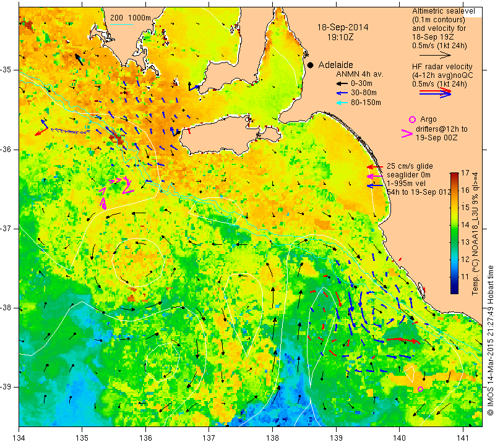Click the black 0-30m ANMN arrow legend
495x445 pixels.
(x=342, y=83)
